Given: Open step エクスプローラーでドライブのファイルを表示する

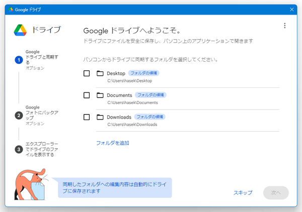Looking at the screenshot, I should tap(42, 149).
